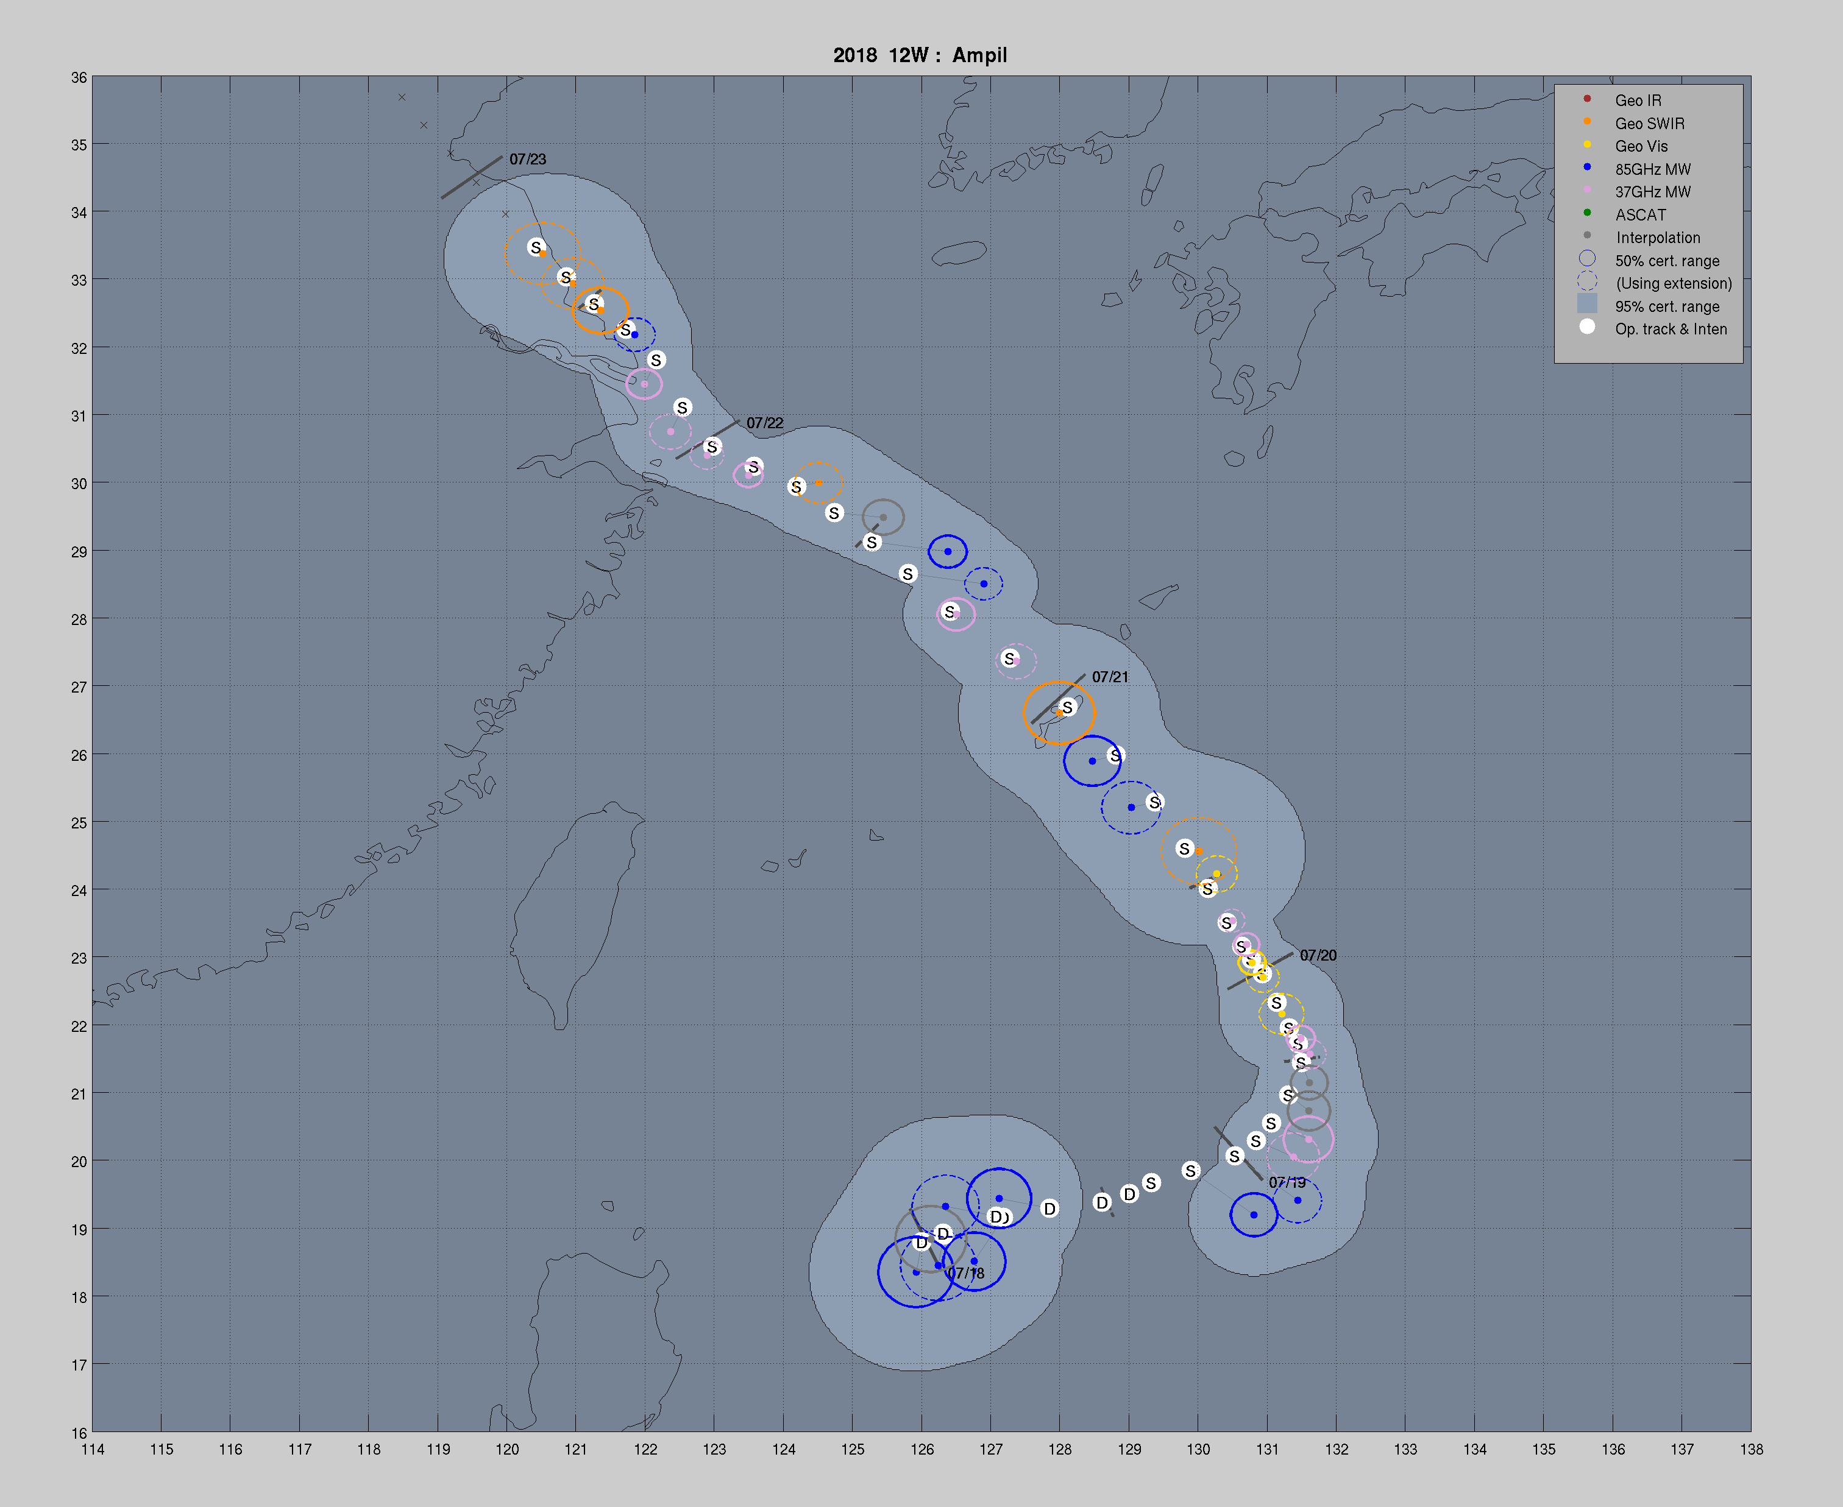Click the plot title 2018 12W : Ampil
The height and width of the screenshot is (1507, 1843).
click(920, 55)
